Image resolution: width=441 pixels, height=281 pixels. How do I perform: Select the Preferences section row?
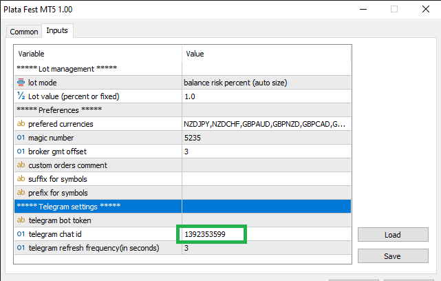(182, 110)
